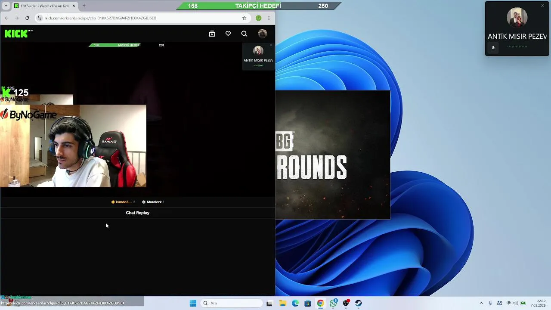Open WhatsApp from the taskbar
551x310 pixels.
point(333,303)
